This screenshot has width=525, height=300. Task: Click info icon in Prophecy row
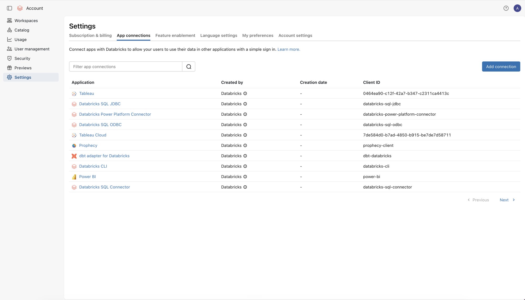[x=245, y=146]
